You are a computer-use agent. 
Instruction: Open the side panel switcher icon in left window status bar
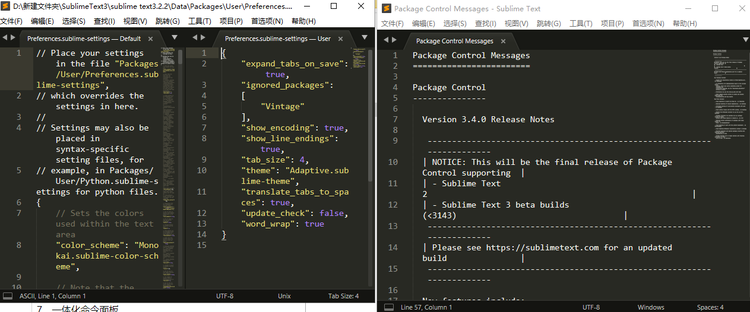[8, 295]
